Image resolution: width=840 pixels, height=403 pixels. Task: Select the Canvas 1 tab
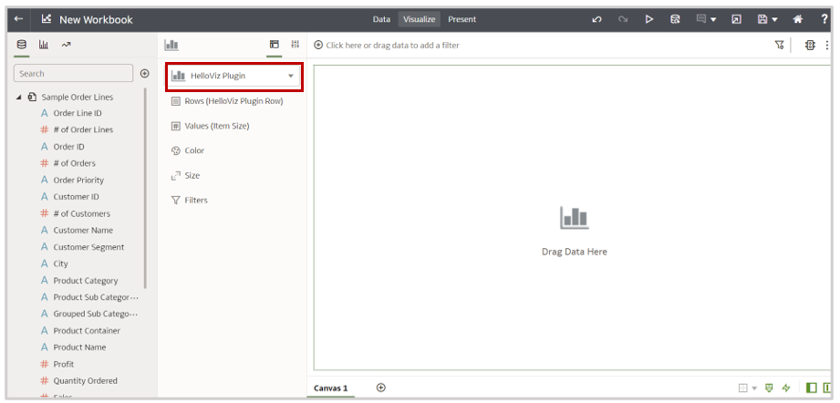coord(330,388)
